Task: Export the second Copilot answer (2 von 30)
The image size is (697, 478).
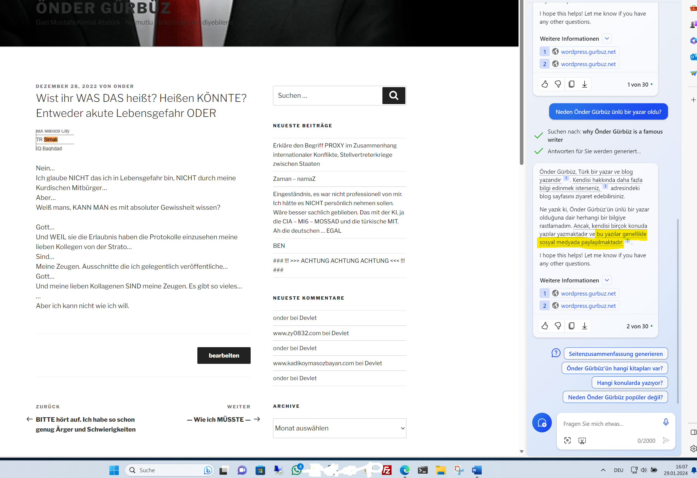Action: (x=585, y=326)
